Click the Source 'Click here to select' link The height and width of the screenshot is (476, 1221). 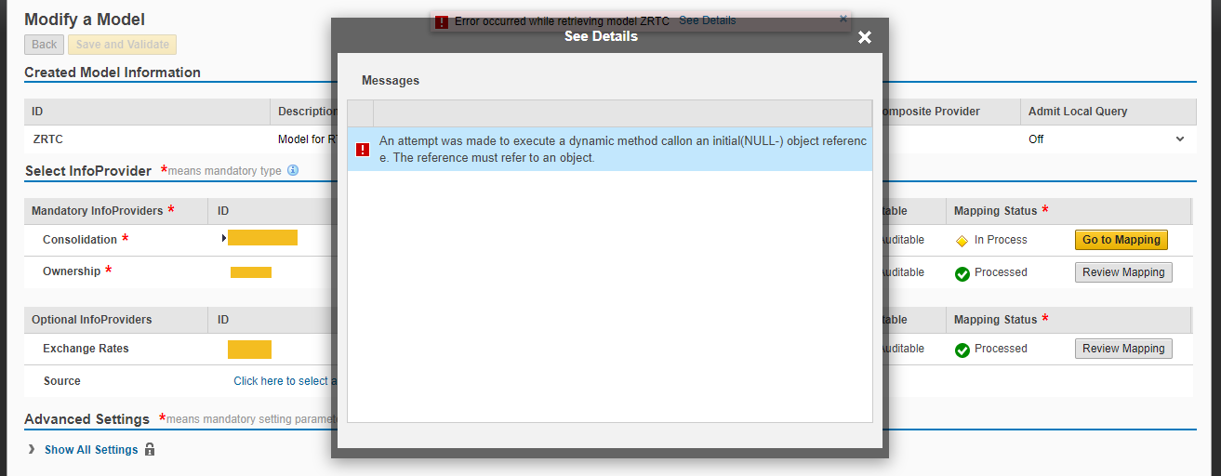[x=285, y=381]
